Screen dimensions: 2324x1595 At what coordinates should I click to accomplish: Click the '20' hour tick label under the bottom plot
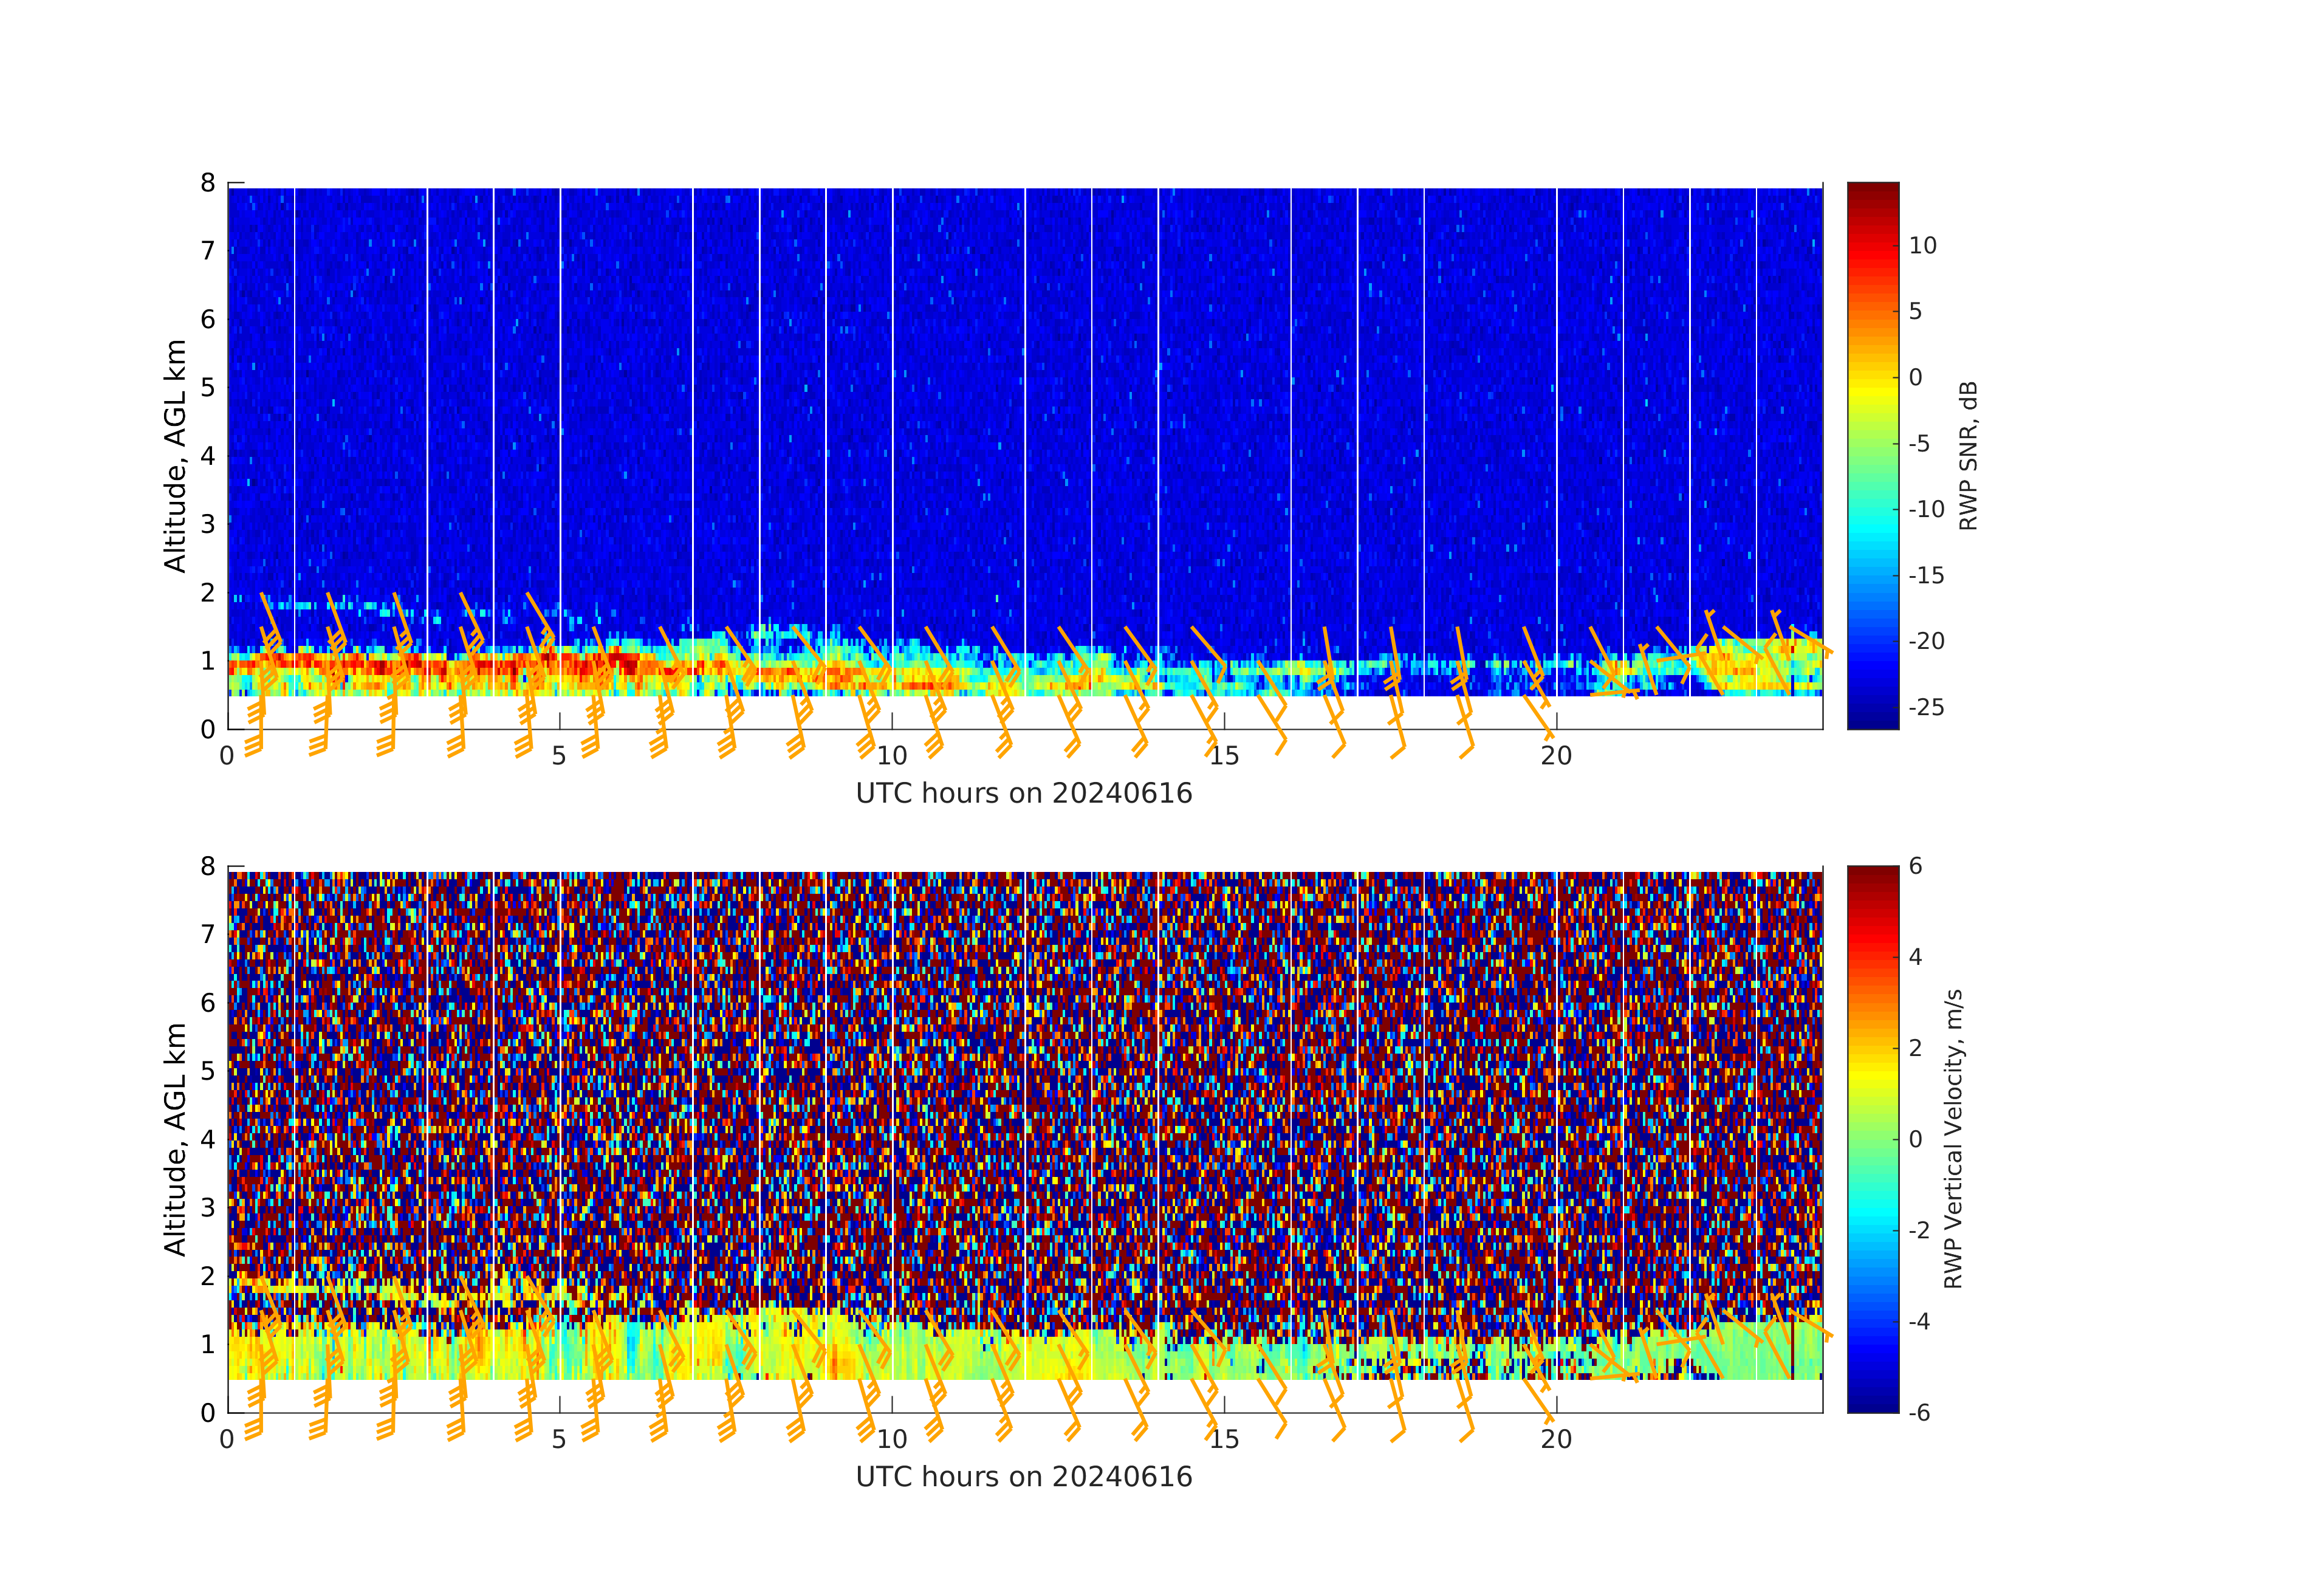click(1556, 1440)
